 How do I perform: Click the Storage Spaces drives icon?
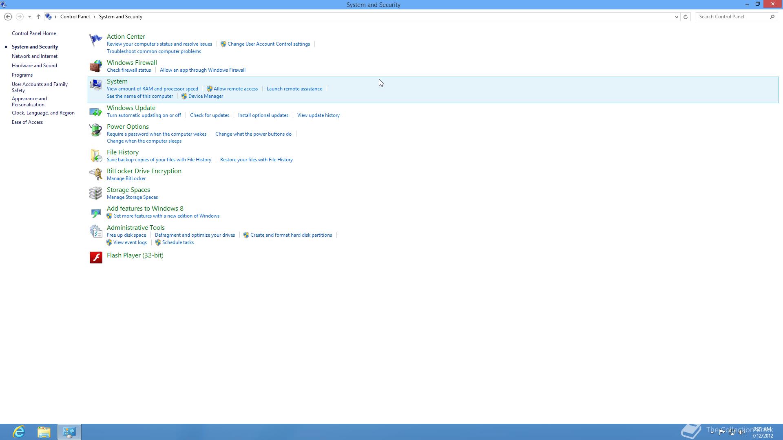[x=96, y=193]
